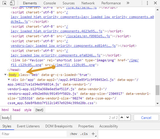Select (text) in the breadcrumb bar
The height and width of the screenshot is (139, 160).
tap(39, 110)
